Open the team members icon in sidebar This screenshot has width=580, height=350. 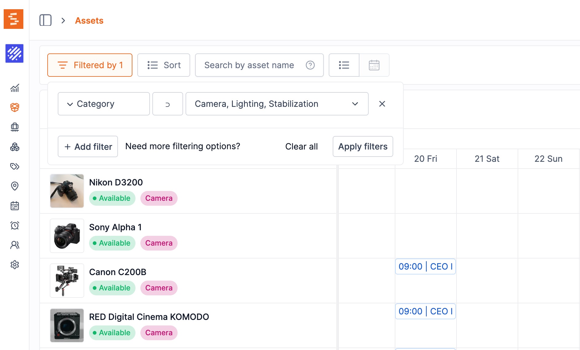14,245
